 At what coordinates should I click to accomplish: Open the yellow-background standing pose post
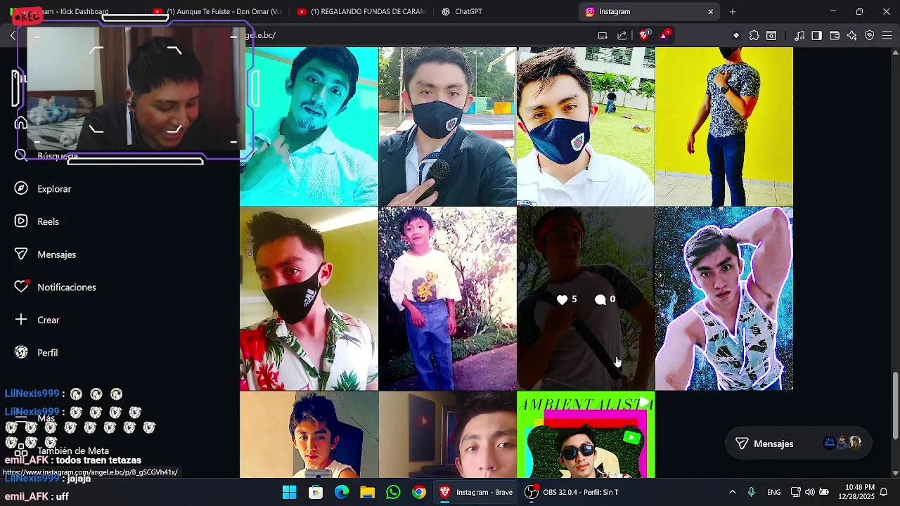click(724, 126)
